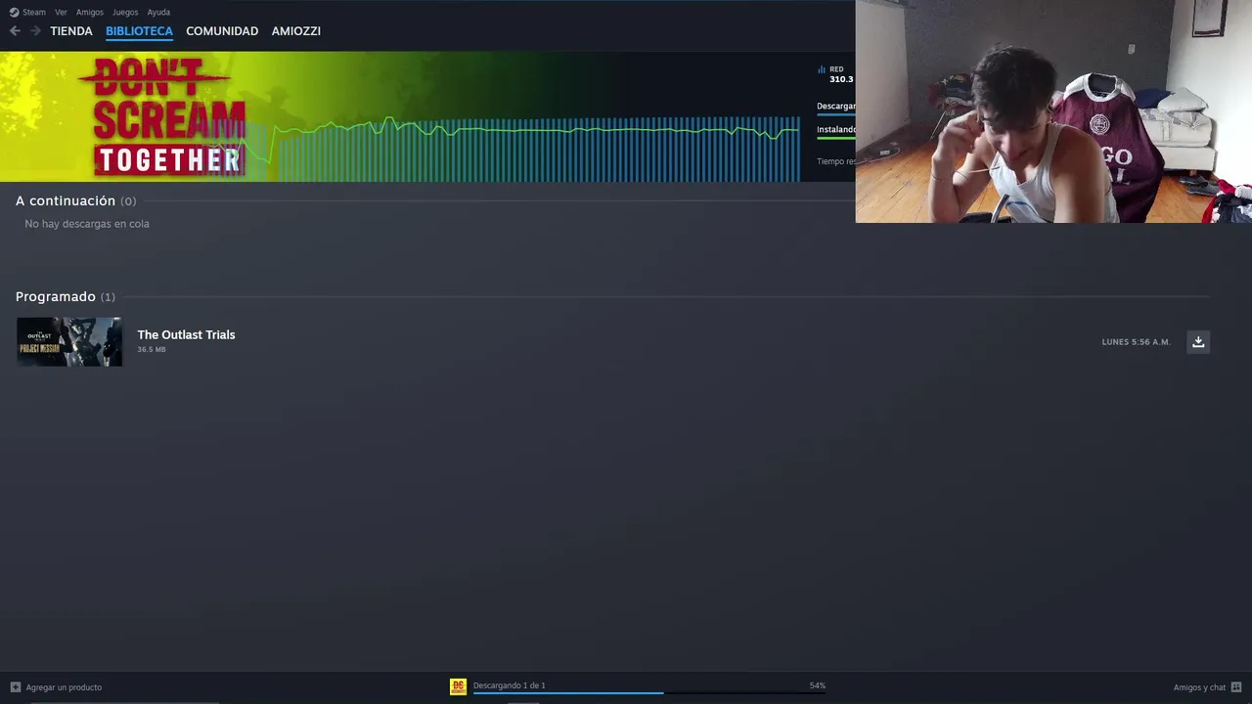Click Agregar un producto

point(64,687)
